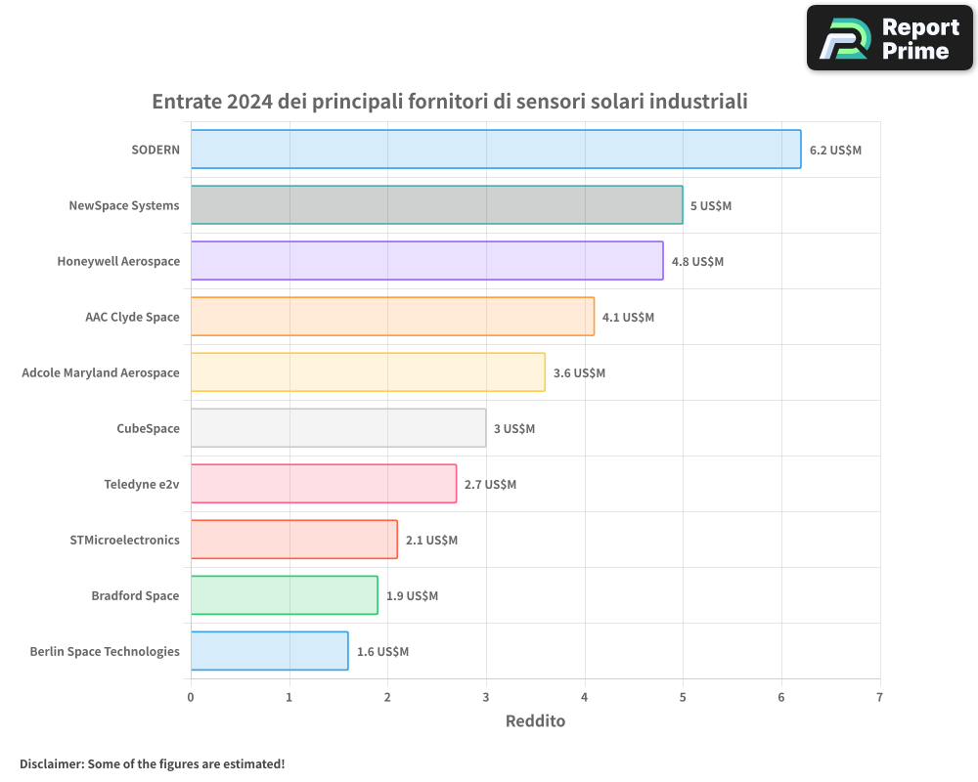Click the Berlin Space Technologies blue bar
Image resolution: width=978 pixels, height=782 pixels.
269,651
